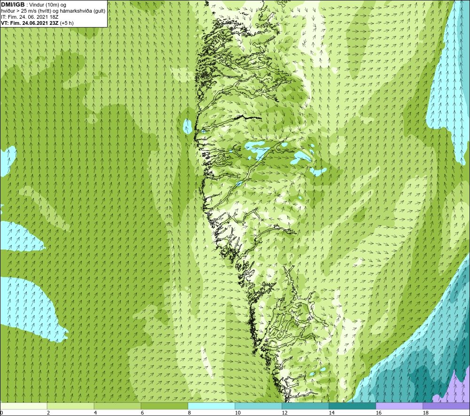Viewport: 470px width, 416px height.
Task: Pick the light cyan 8–10 m/s legend swatch
Action: coord(211,406)
